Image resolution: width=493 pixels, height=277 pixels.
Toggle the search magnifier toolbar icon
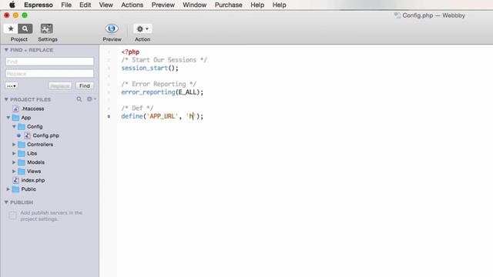[x=25, y=28]
